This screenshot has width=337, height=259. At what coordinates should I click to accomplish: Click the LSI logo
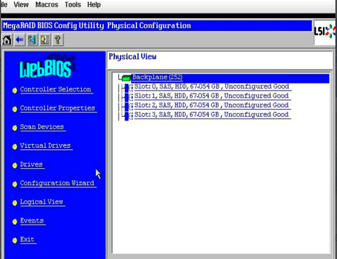(x=325, y=31)
